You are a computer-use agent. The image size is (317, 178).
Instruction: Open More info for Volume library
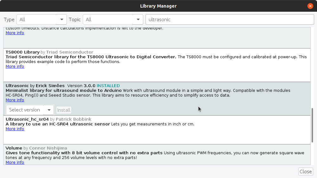(x=15, y=162)
